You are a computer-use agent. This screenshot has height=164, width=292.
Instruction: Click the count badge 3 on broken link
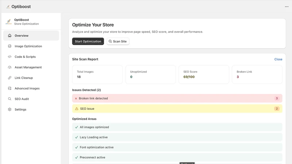click(277, 98)
